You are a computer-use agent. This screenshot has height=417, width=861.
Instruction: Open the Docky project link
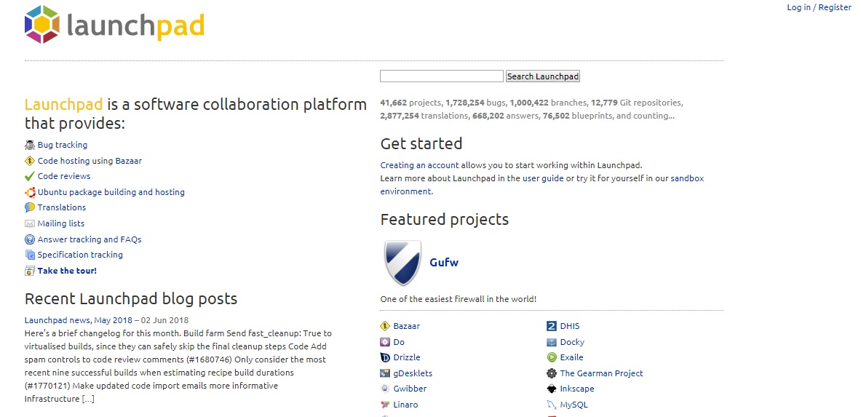pos(572,342)
